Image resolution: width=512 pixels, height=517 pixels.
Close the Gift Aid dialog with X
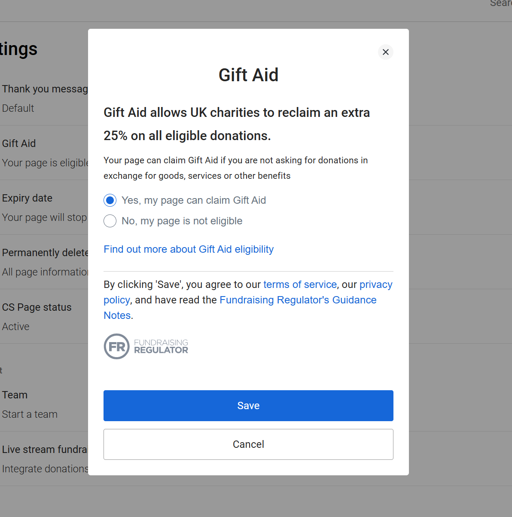(x=385, y=52)
